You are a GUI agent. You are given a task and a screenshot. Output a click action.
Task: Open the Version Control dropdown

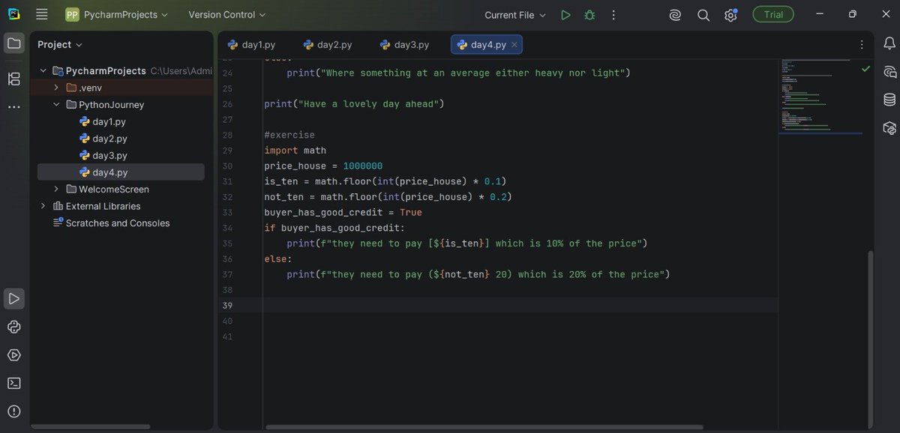(226, 15)
